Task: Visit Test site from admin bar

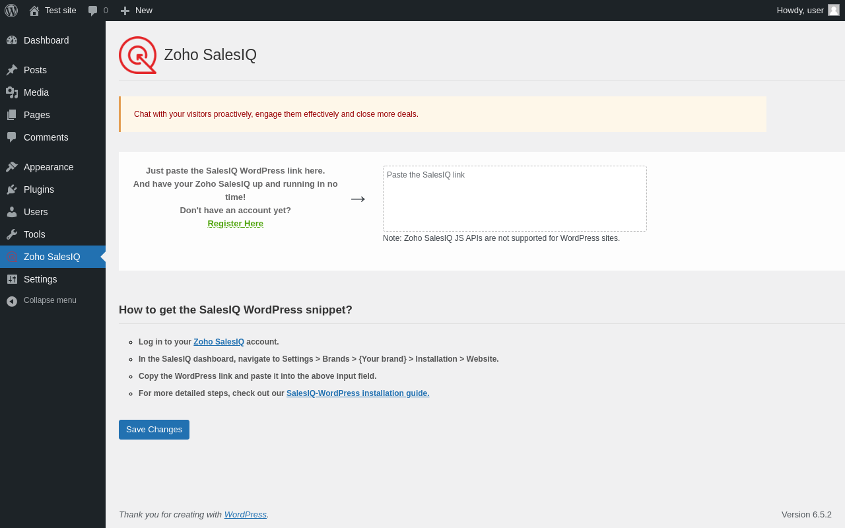Action: (x=53, y=11)
